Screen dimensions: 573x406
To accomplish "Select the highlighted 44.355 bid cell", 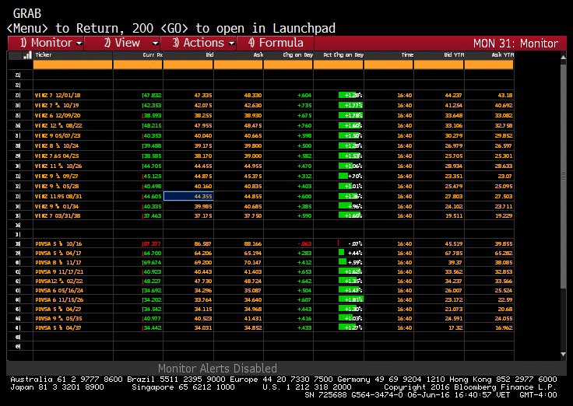I will click(x=188, y=197).
